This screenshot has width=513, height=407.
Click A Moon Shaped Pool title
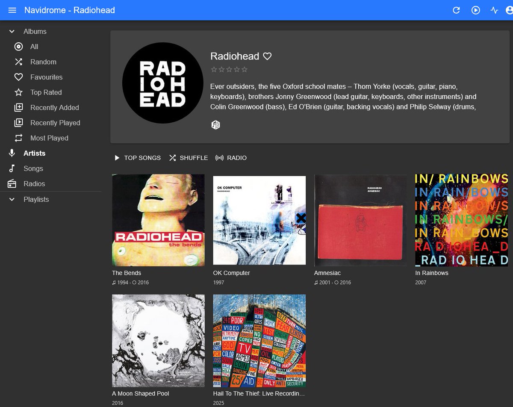coord(141,393)
